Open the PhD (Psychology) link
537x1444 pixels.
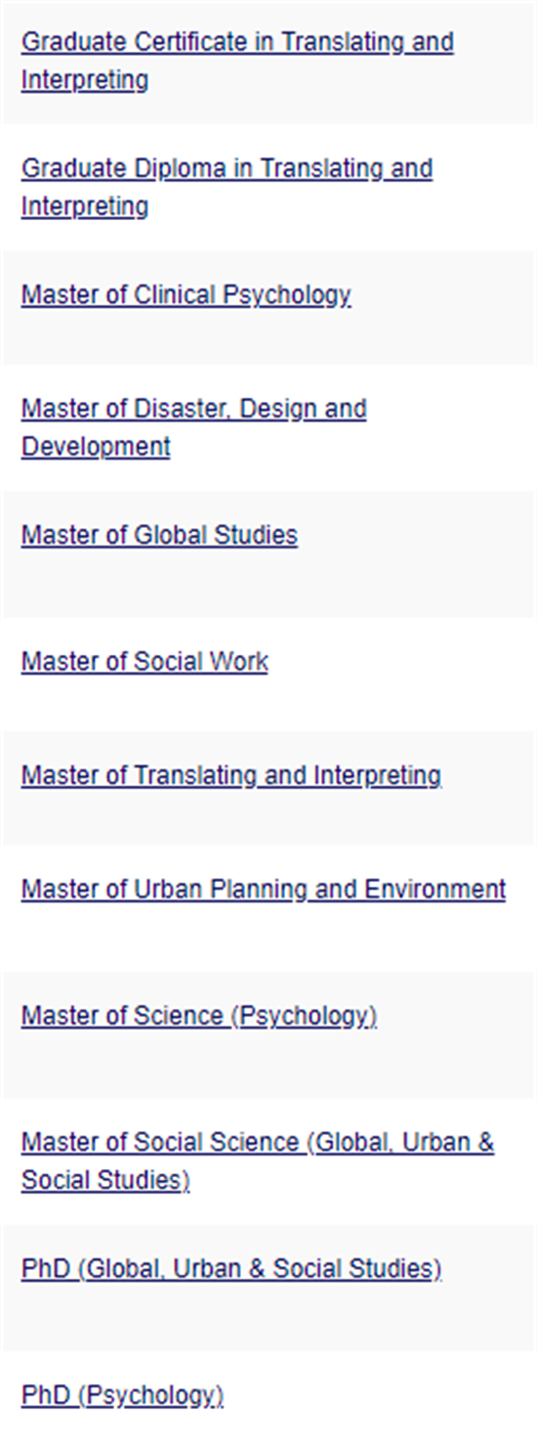pos(122,1395)
